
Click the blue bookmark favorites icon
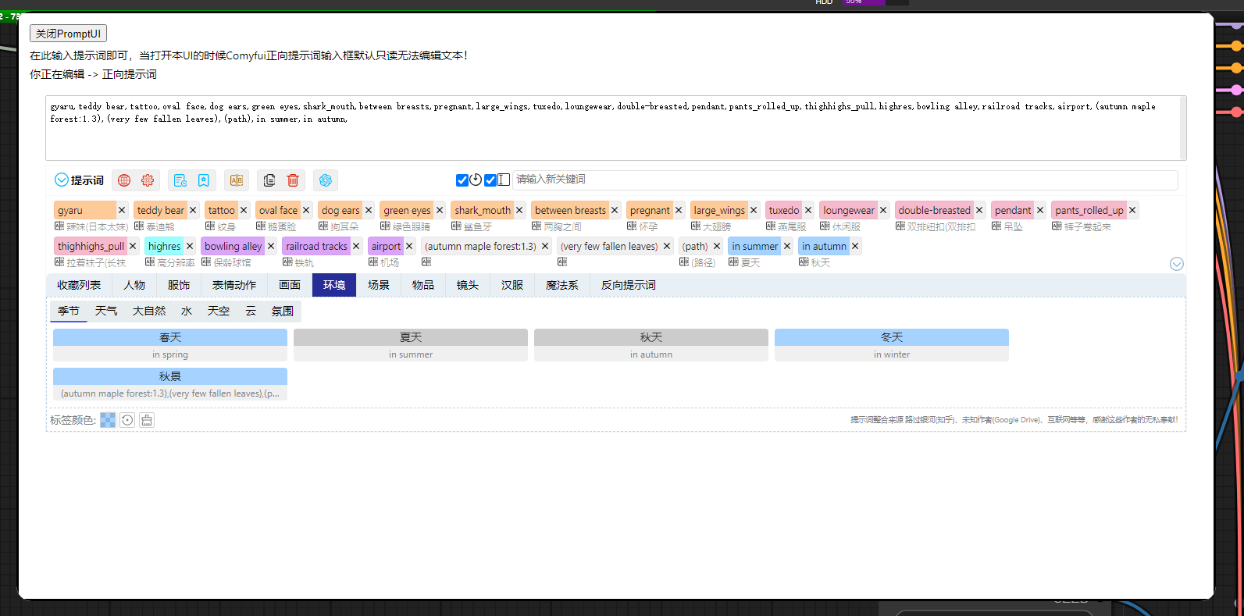(x=203, y=180)
